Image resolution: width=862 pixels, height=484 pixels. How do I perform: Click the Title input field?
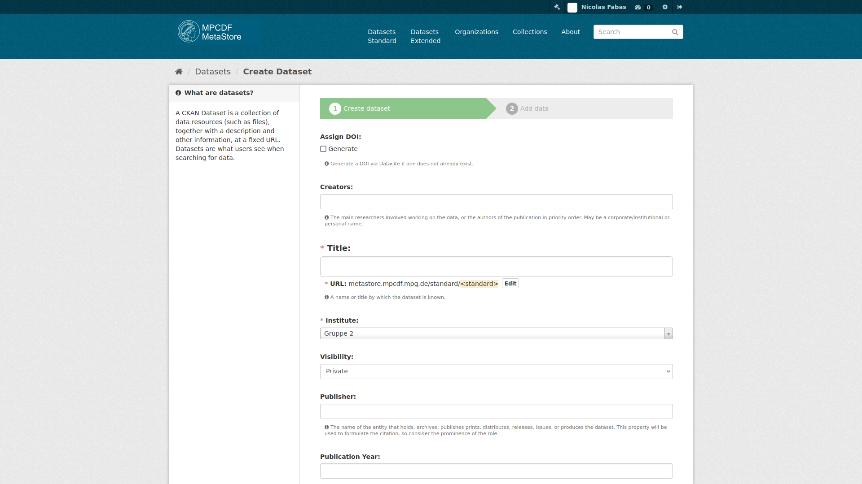click(x=496, y=267)
